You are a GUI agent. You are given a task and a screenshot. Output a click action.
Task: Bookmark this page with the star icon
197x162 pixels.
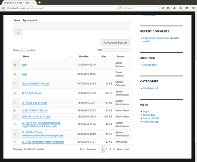point(163,8)
